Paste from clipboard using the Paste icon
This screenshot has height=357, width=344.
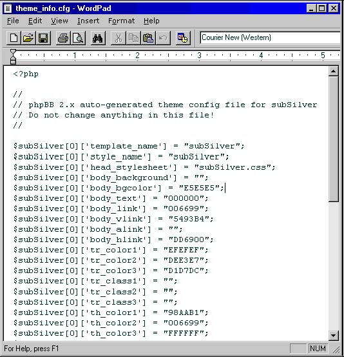click(x=148, y=38)
